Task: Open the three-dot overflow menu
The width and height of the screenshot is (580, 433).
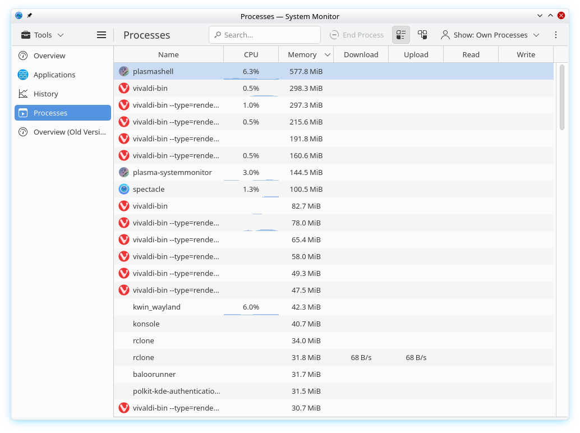Action: (556, 35)
